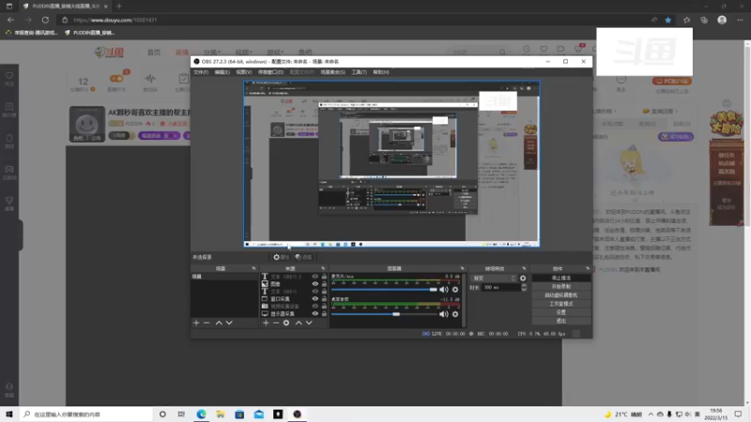Screen dimensions: 751x422
Task: Mute the Mic/Aux speaker icon
Action: pyautogui.click(x=444, y=290)
